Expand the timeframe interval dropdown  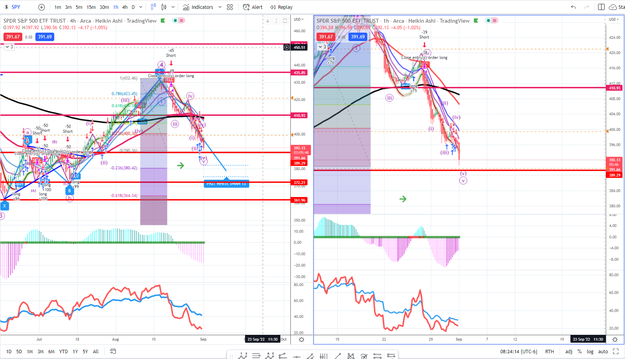click(141, 7)
